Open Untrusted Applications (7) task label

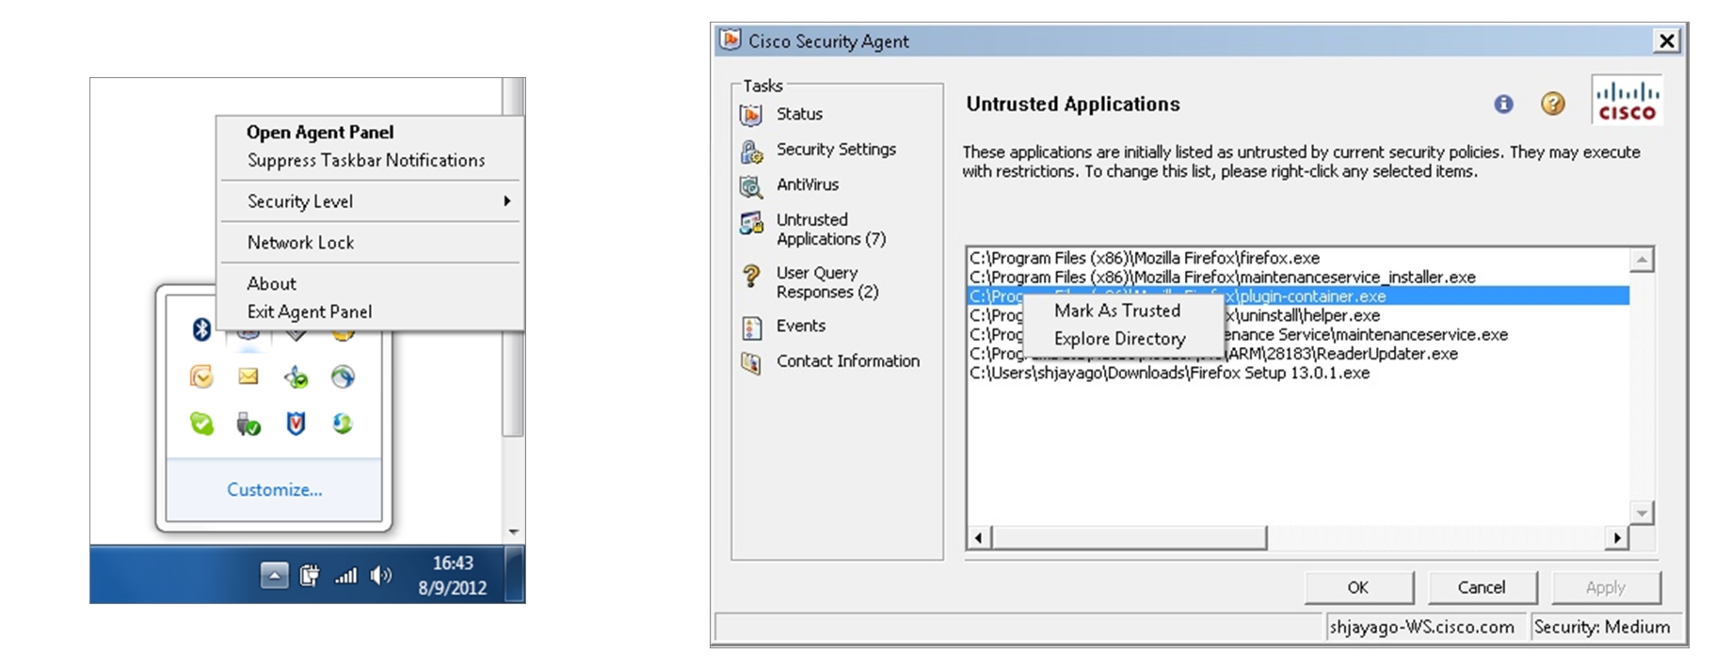[831, 230]
